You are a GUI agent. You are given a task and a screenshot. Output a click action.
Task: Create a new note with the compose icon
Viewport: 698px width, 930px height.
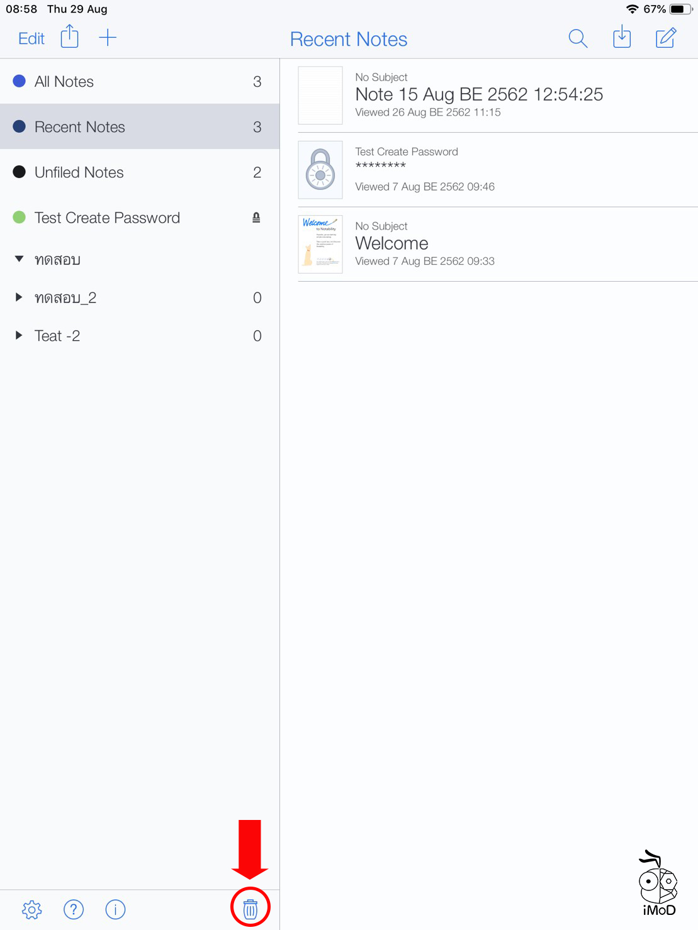(665, 38)
